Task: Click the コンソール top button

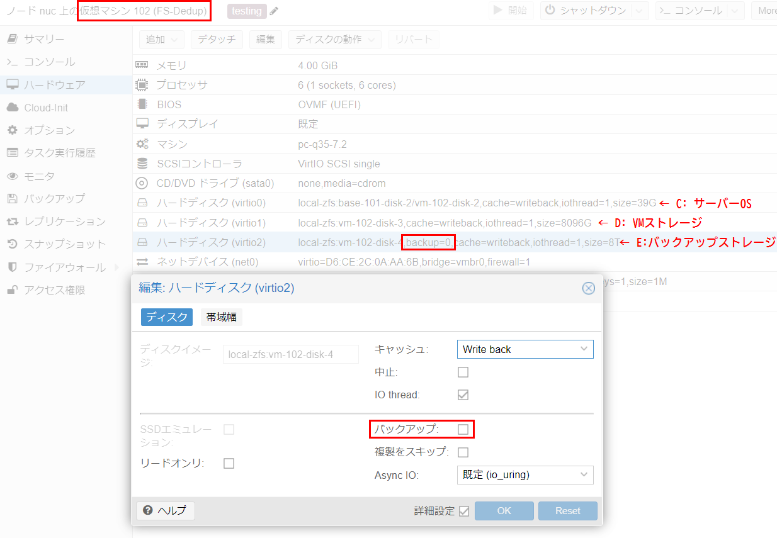Action: point(691,11)
